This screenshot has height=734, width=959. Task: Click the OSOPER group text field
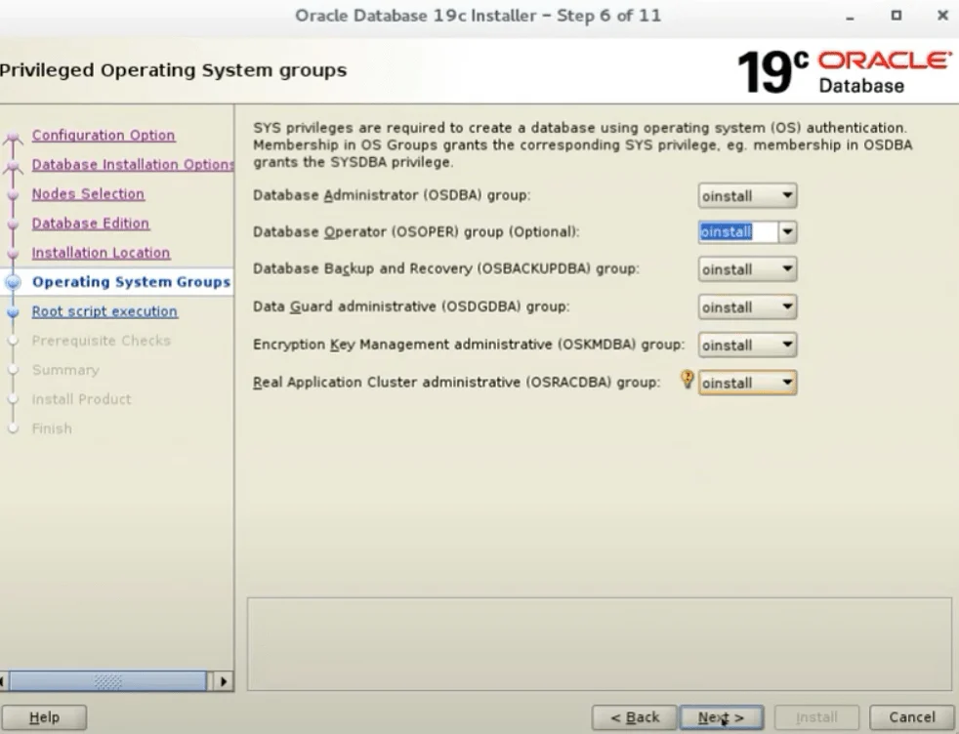coord(738,231)
